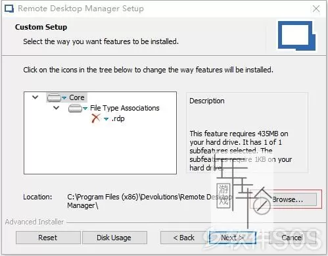The image size is (328, 256).
Task: Click the Core feature drive icon
Action: [54, 97]
